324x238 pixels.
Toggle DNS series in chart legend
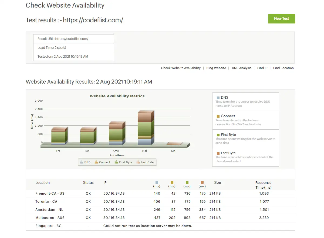[85, 162]
